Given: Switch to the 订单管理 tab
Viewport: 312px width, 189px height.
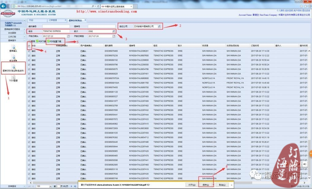Looking at the screenshot, I should tap(57, 20).
